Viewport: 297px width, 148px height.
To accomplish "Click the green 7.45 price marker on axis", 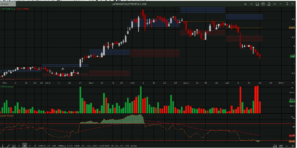I will click(292, 56).
